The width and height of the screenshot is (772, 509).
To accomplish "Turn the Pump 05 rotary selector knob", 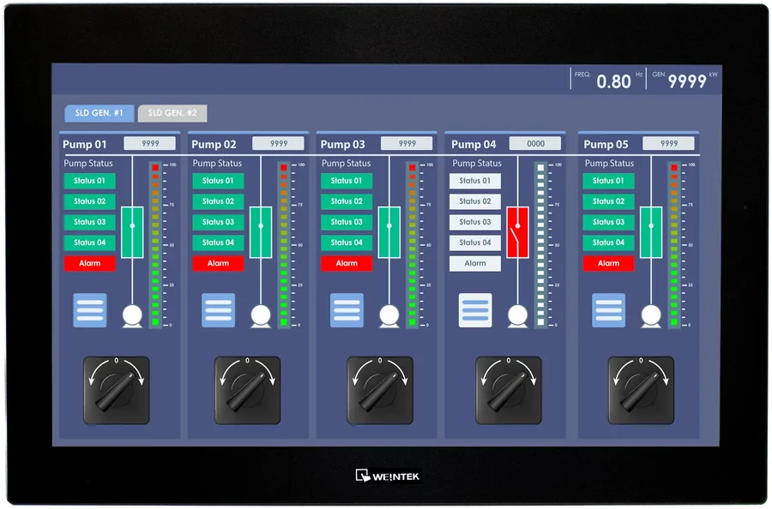I will (641, 391).
